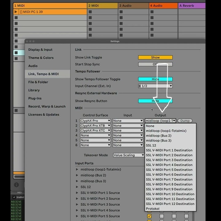Toggle the Enabled checkbox under MIDI panel
This screenshot has height=221, width=221.
coord(14,197)
